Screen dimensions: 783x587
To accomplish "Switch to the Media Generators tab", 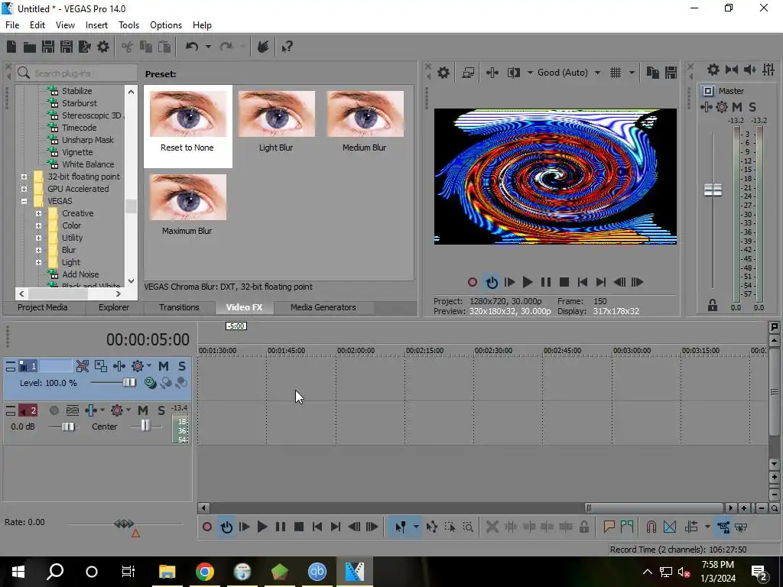I will [323, 307].
